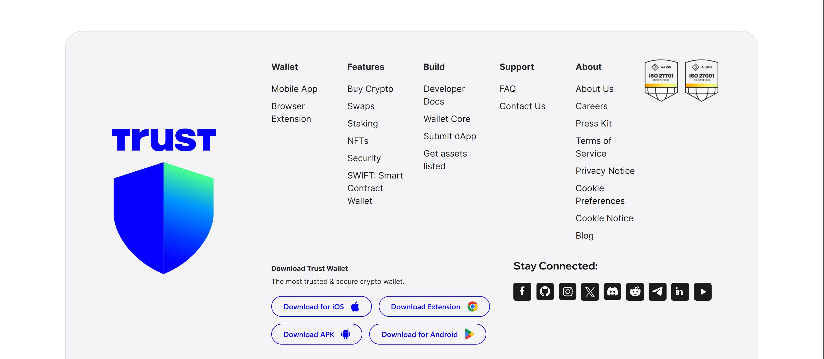Click the ISO 27001 certified badge
Viewport: 824px width, 359px height.
[x=701, y=80]
